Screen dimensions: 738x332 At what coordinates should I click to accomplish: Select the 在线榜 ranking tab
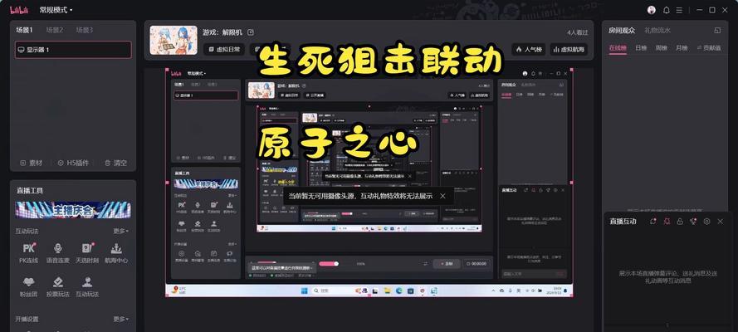pyautogui.click(x=618, y=48)
